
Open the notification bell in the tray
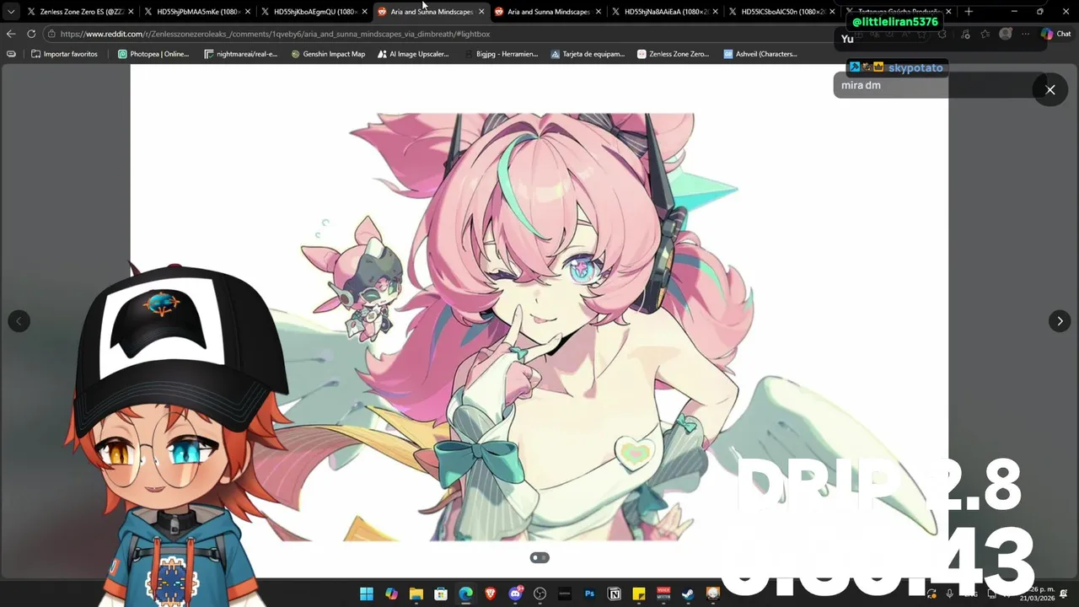point(1064,594)
